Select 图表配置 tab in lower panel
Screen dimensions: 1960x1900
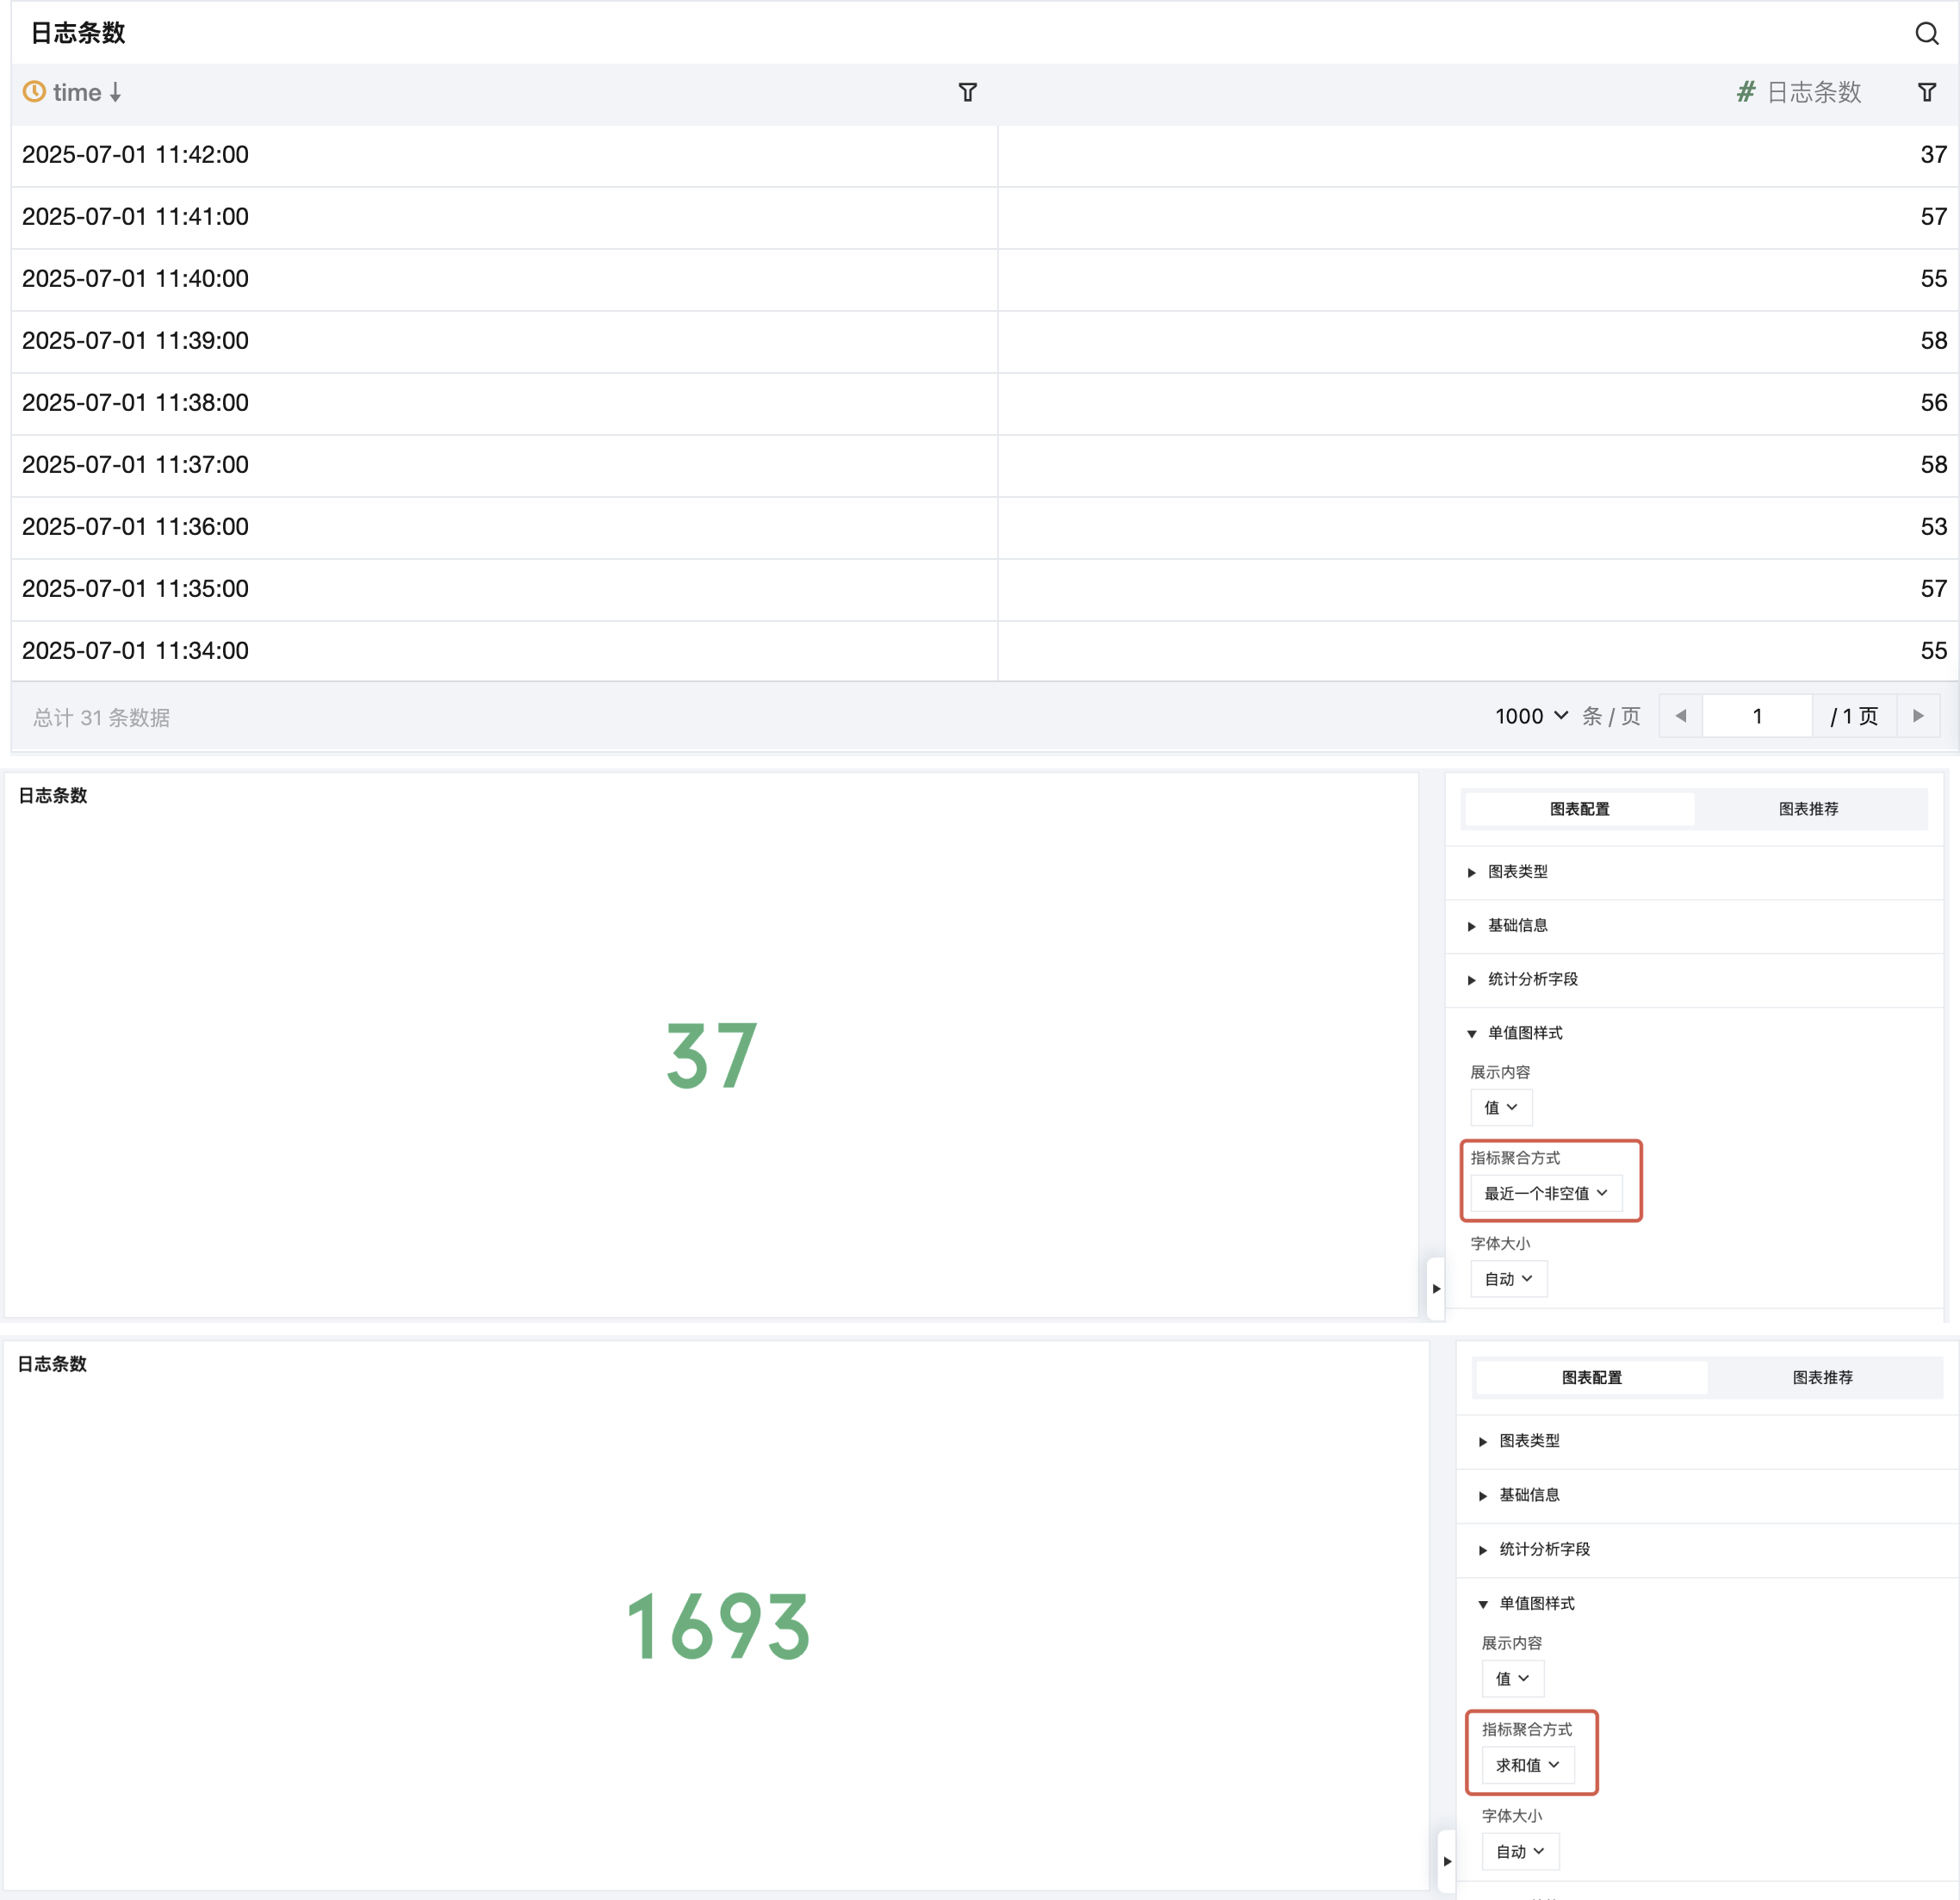pyautogui.click(x=1591, y=1378)
